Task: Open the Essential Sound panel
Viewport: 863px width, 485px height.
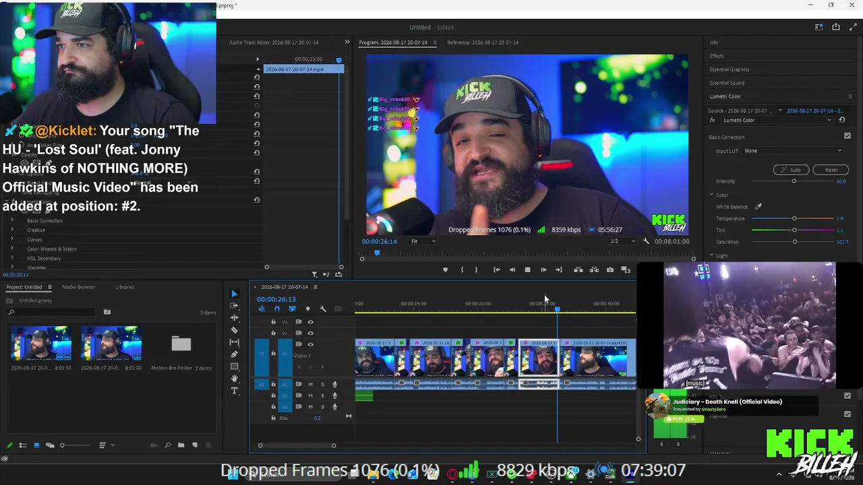Action: [x=727, y=83]
